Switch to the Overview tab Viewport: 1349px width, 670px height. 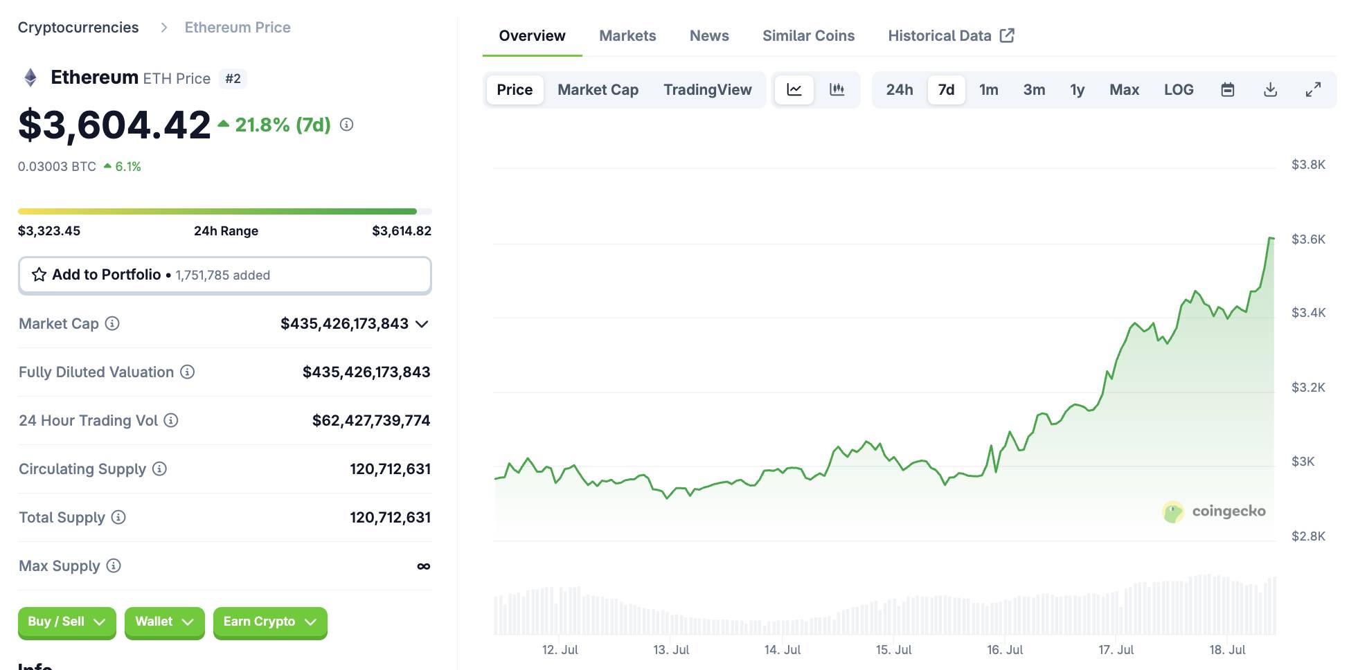click(x=532, y=35)
